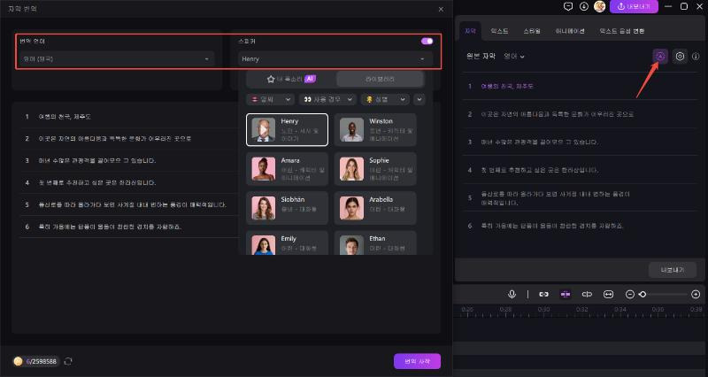Switch to the voice Library tab

[x=380, y=79]
